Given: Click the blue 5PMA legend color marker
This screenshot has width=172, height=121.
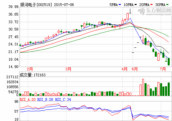Looking at the screenshot, I should tap(120, 5).
